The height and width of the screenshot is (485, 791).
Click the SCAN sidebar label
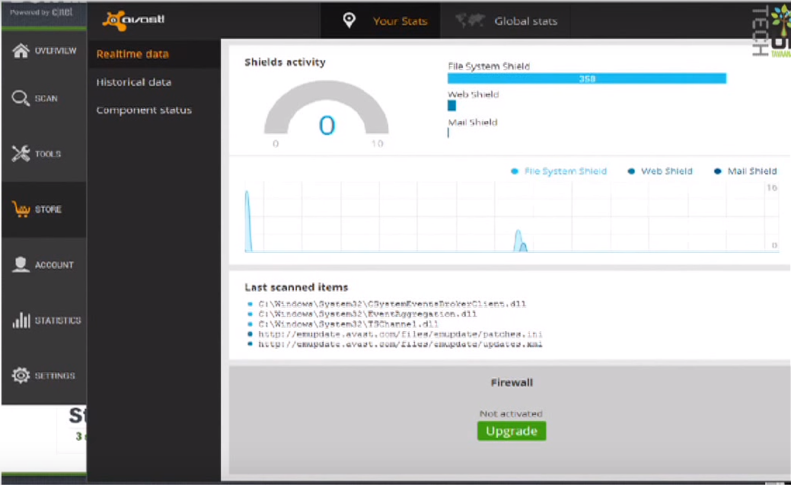click(x=46, y=98)
